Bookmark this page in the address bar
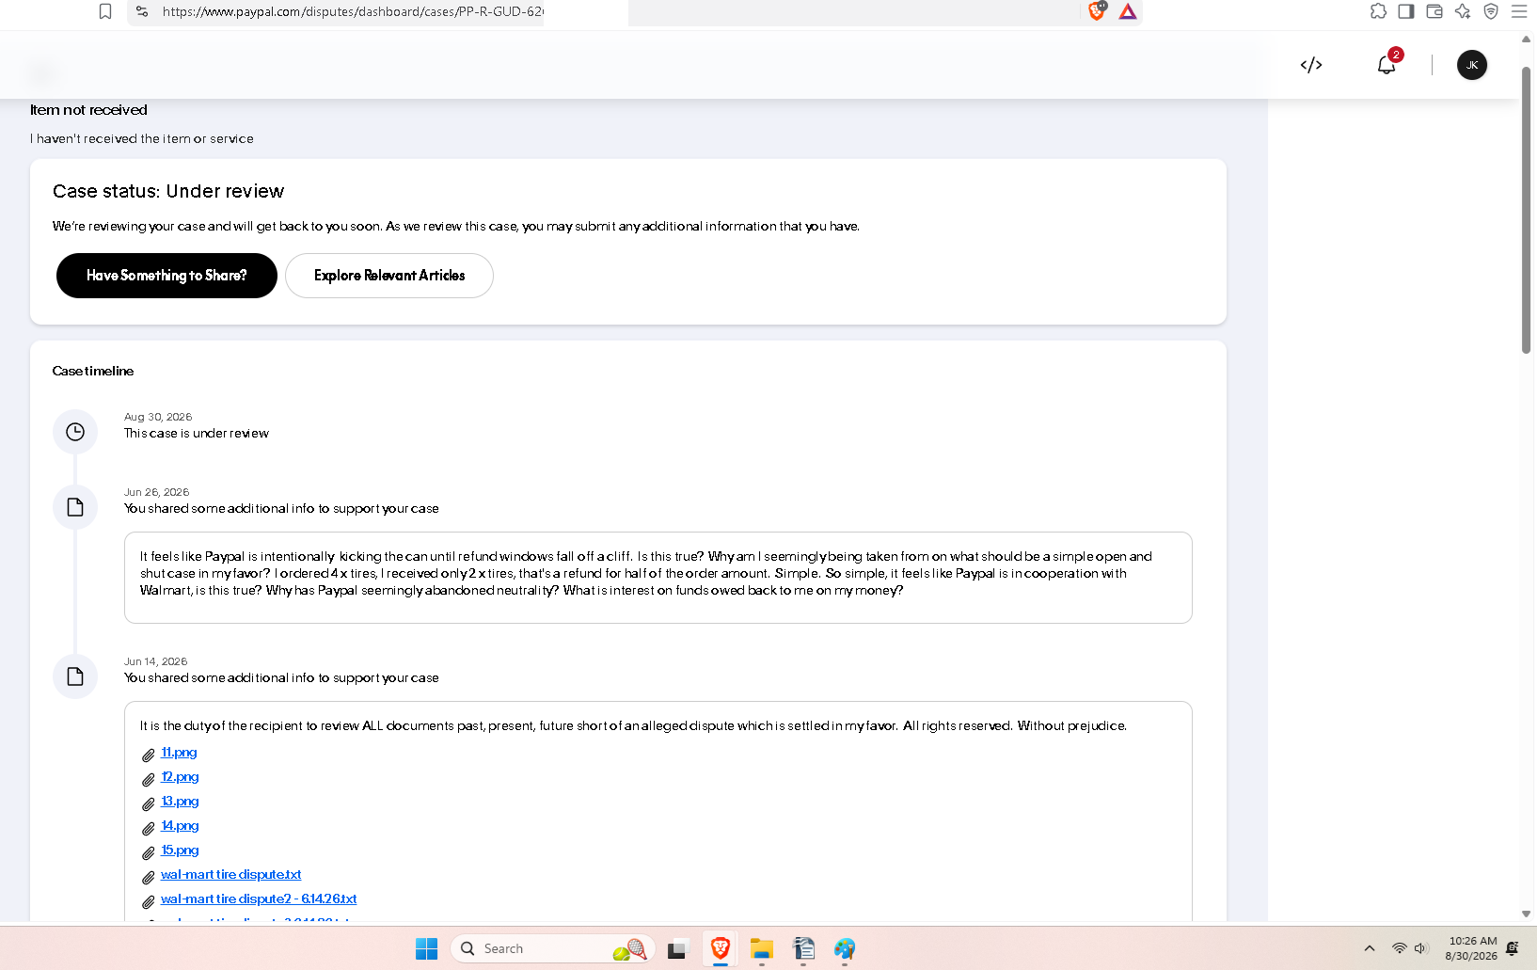Screen dimensions: 1537x970 (x=105, y=11)
